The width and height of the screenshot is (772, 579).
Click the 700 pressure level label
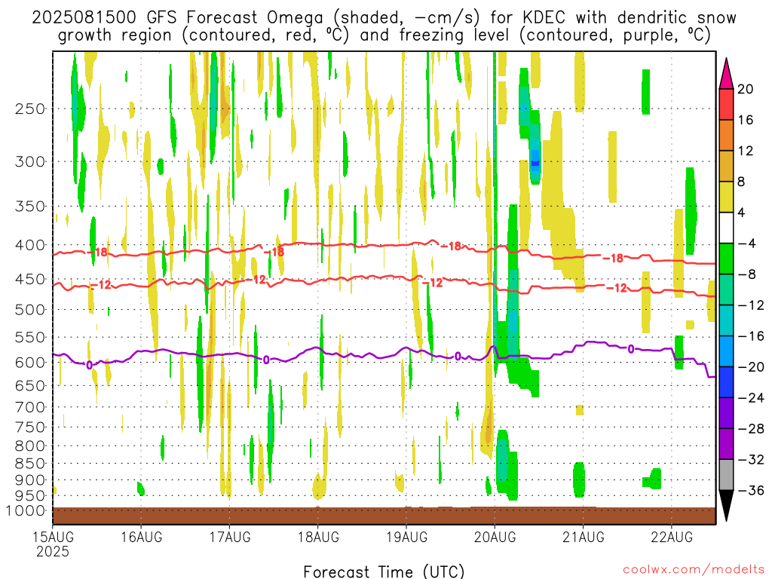pyautogui.click(x=30, y=407)
